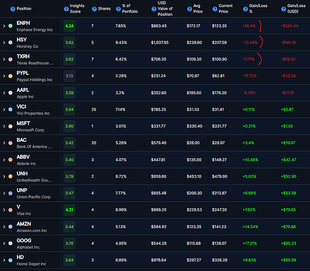Expand MSFT row chevron
The height and width of the screenshot is (271, 310).
(x=4, y=126)
